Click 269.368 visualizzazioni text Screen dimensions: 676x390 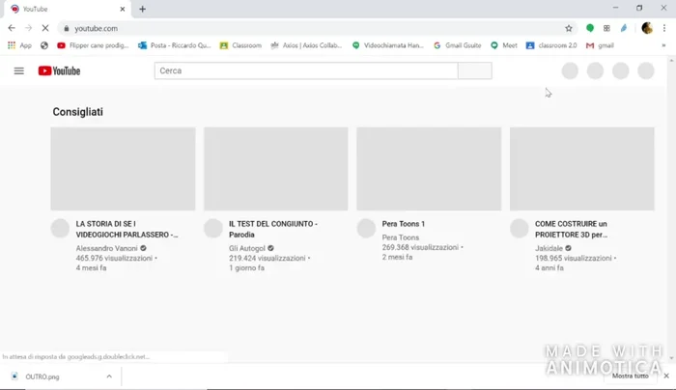[420, 247]
